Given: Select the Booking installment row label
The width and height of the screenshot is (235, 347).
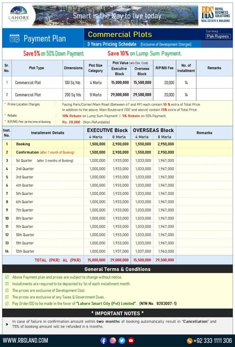Looking at the screenshot, I should (x=23, y=144).
